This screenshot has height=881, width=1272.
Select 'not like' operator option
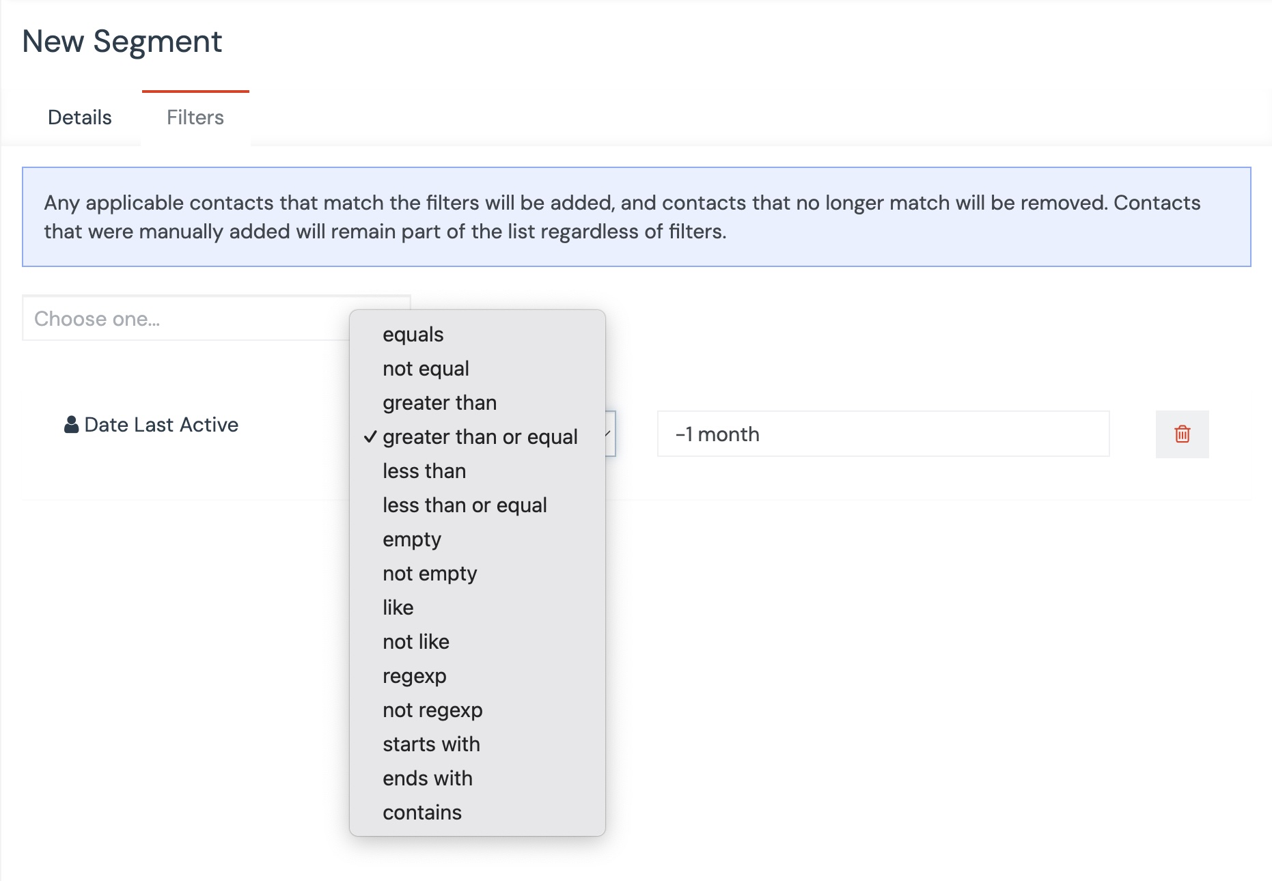[416, 642]
